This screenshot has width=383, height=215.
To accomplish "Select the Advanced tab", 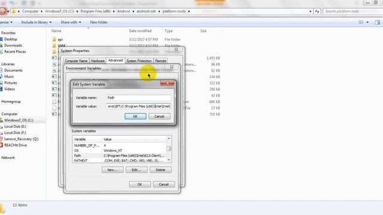I will [x=115, y=60].
